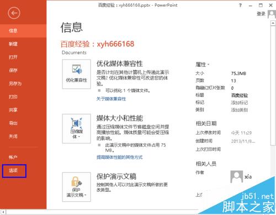276x215 pixels.
Task: Click the account avatar icon beside 登录
Action: [x=272, y=14]
